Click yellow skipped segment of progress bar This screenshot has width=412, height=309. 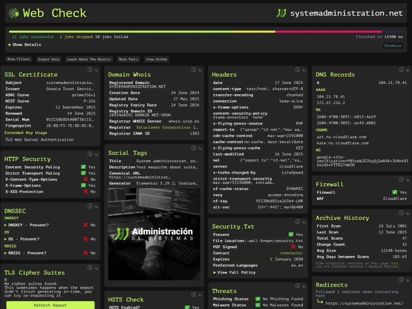click(x=254, y=31)
